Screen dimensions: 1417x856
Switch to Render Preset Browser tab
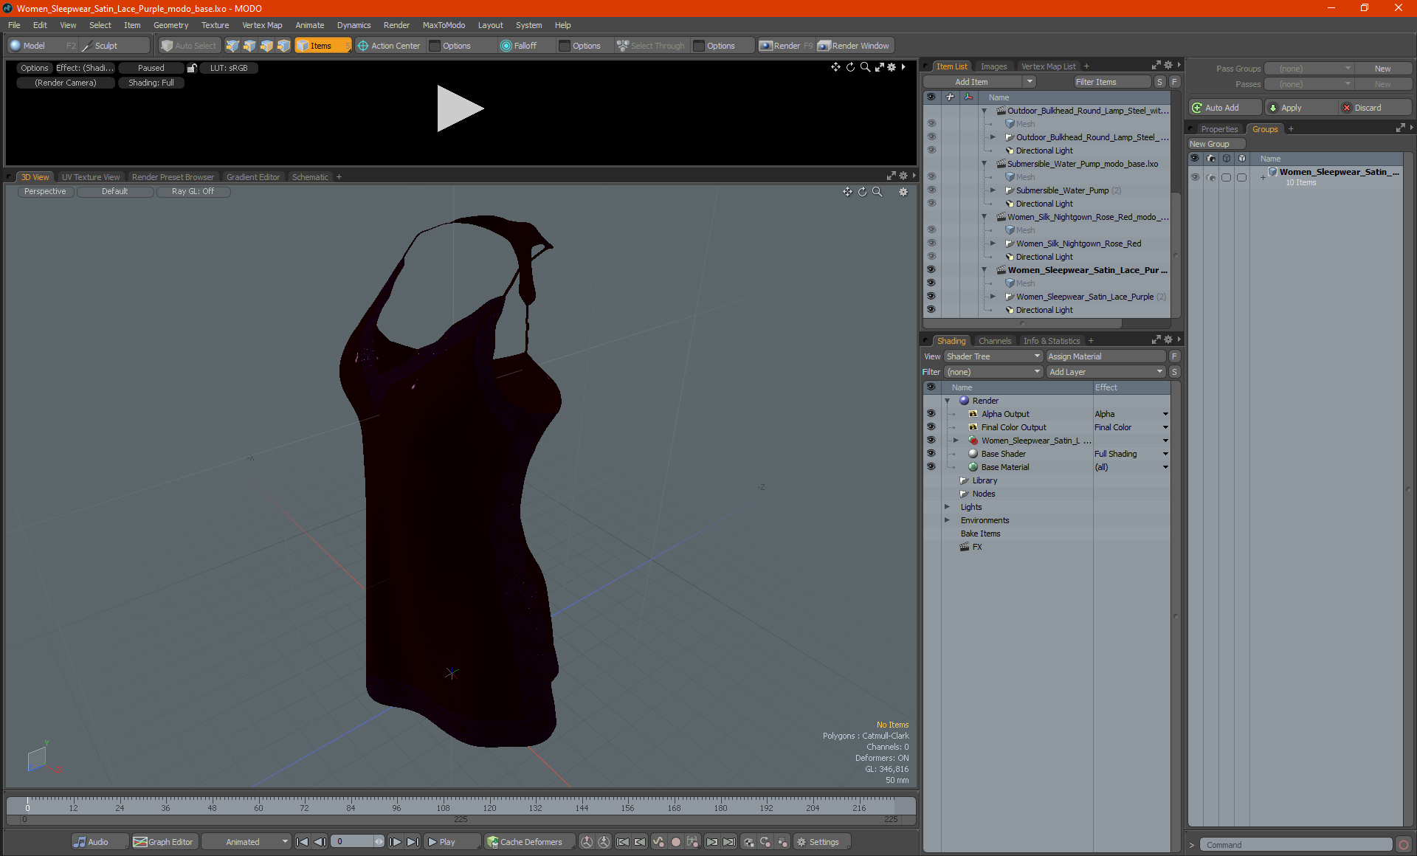[173, 177]
